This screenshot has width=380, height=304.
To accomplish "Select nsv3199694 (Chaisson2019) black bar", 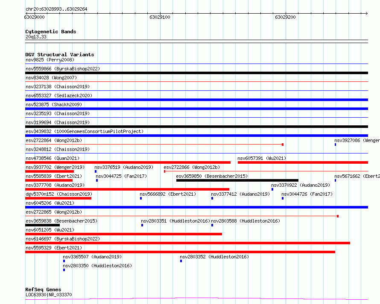I will coord(196,127).
